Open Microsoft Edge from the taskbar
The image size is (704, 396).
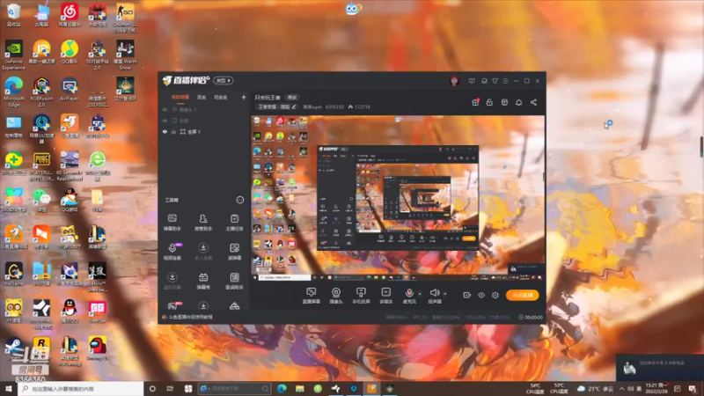coord(282,389)
